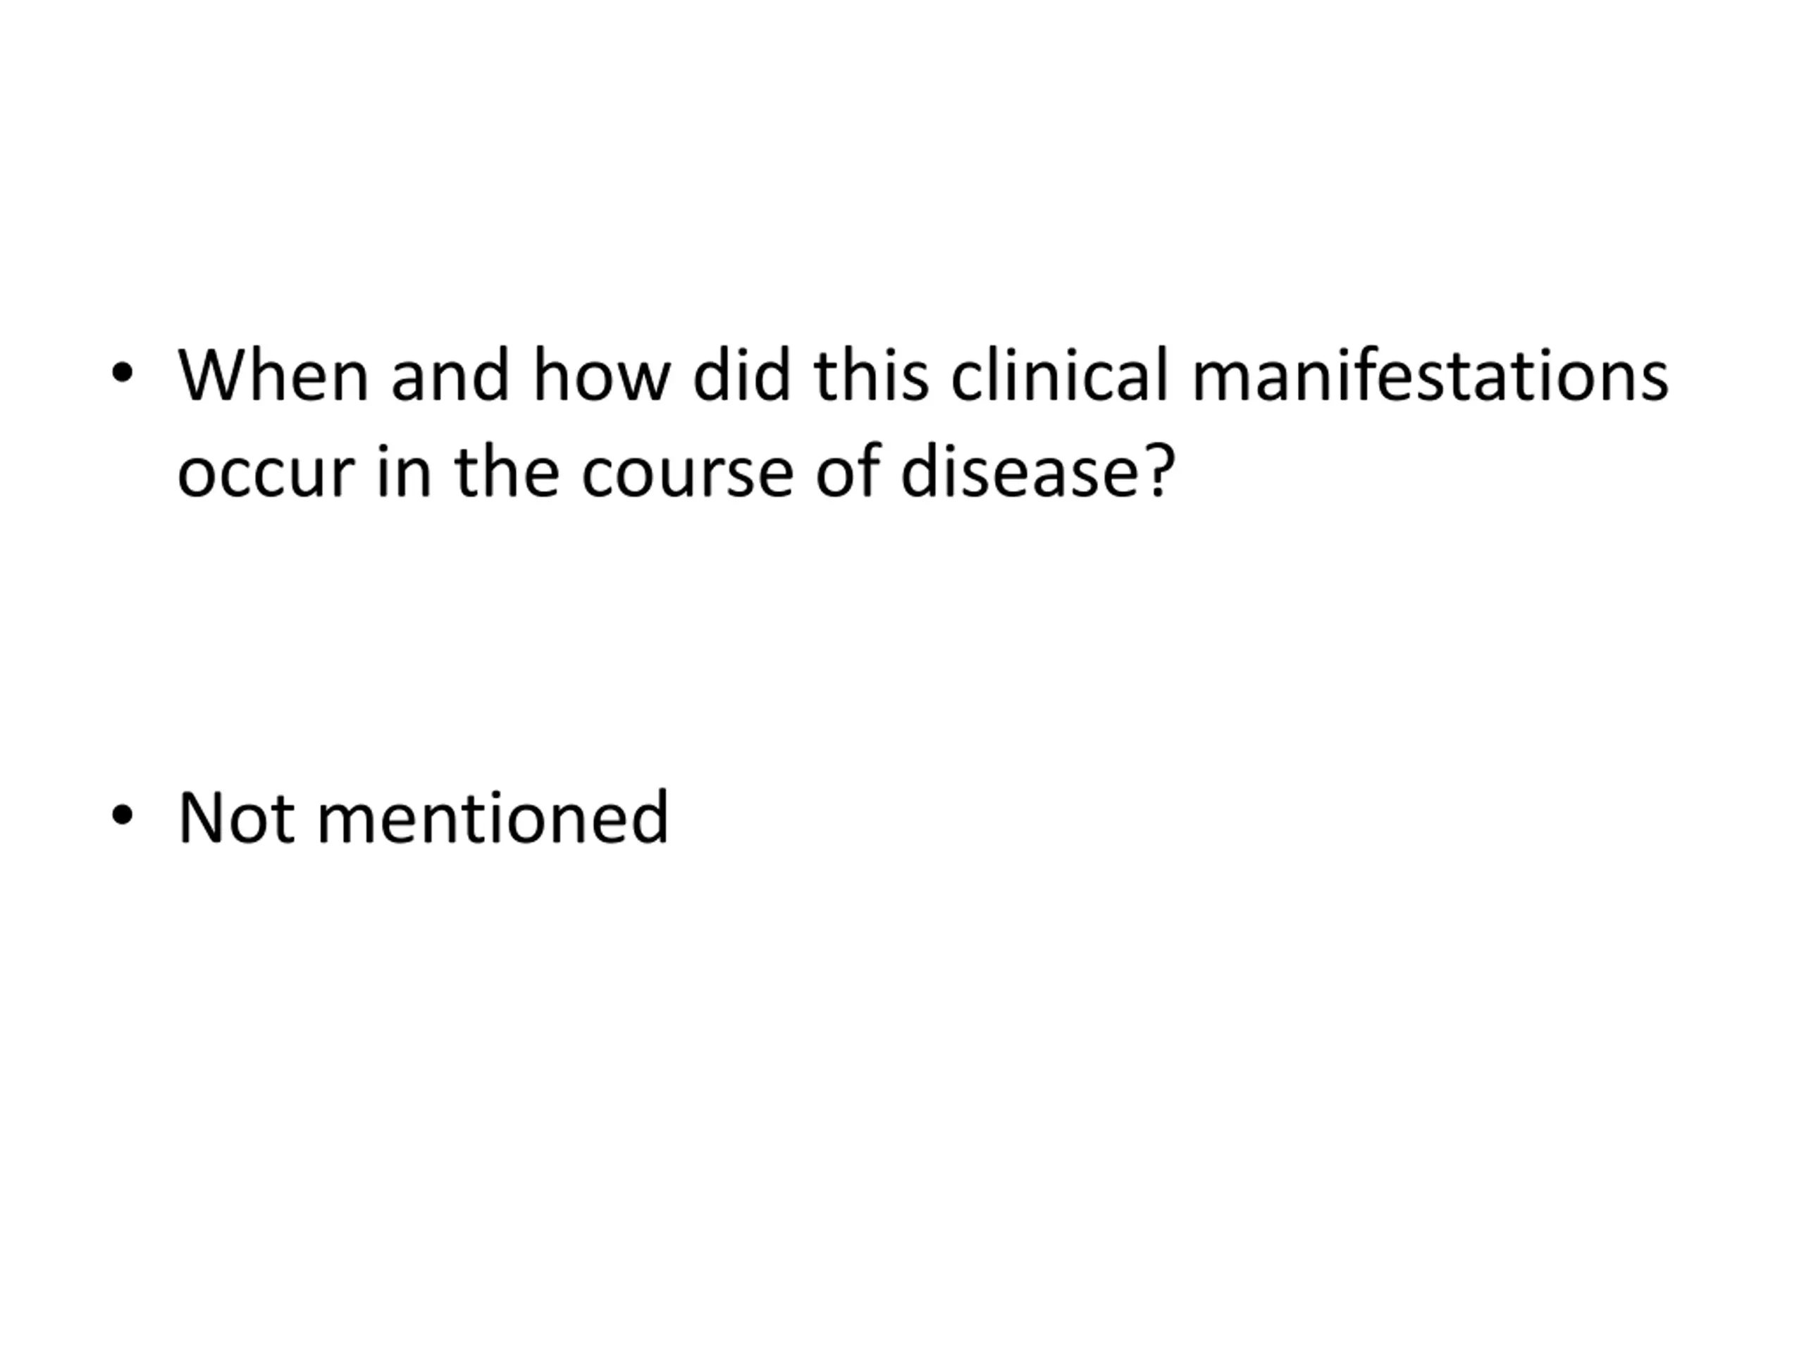Click the word "the" before "course"
Image resolution: width=1804 pixels, height=1353 pixels.
pos(507,471)
